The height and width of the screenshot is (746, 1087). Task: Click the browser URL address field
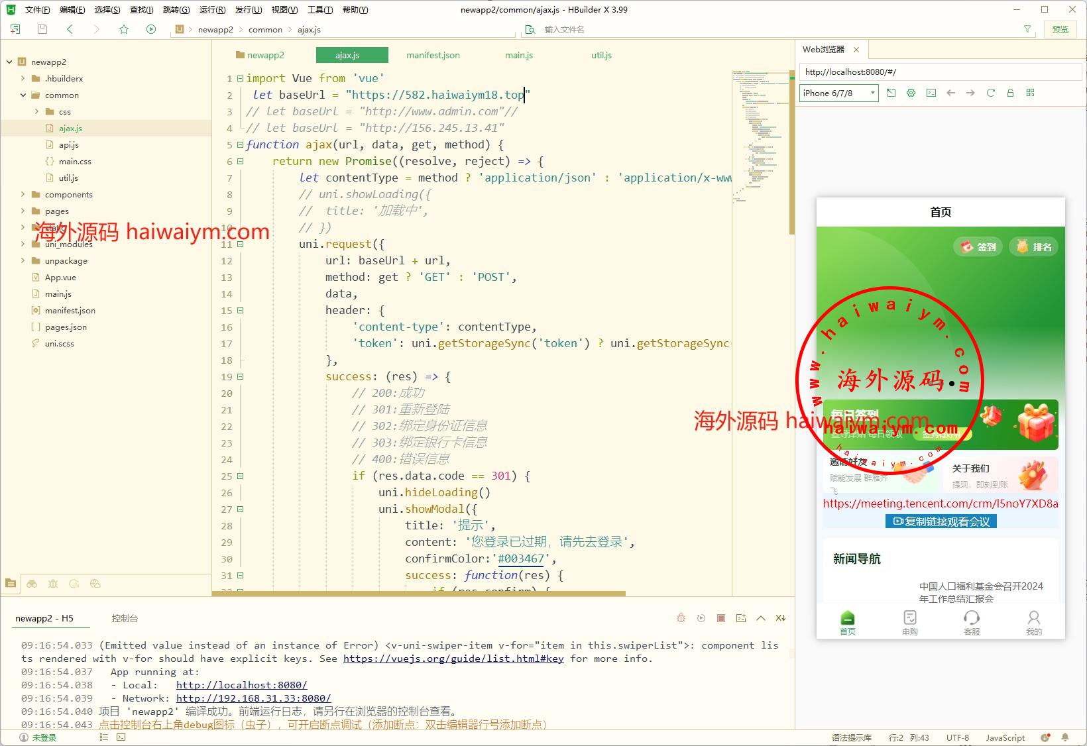(939, 72)
